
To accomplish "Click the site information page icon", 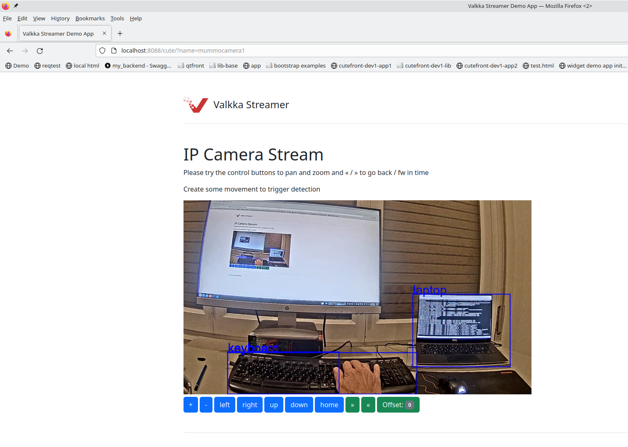I will (x=114, y=51).
